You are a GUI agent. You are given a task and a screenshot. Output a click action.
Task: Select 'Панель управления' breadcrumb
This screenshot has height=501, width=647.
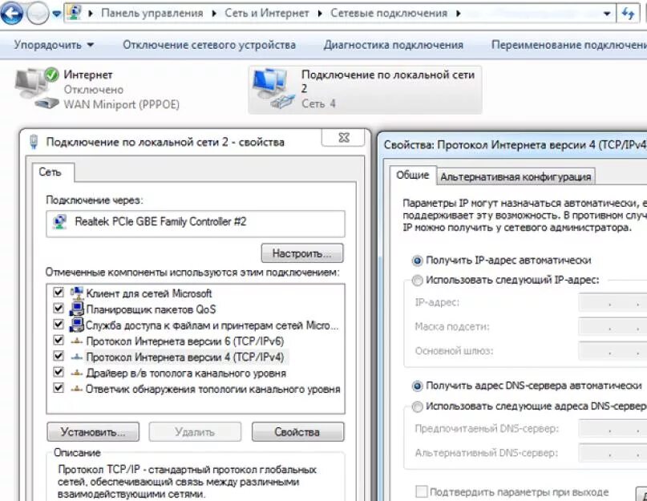tap(152, 13)
